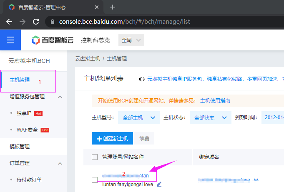This screenshot has width=284, height=192.
Task: Collapse the 增值服务包管理 section
Action: (60, 97)
